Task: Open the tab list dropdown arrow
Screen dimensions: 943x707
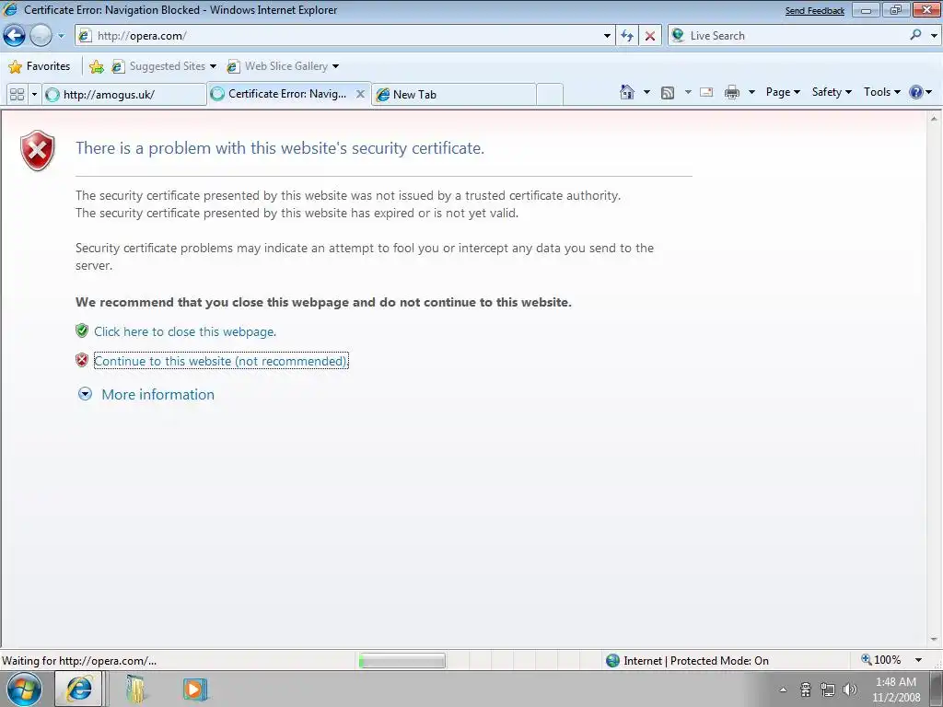Action: click(x=34, y=95)
